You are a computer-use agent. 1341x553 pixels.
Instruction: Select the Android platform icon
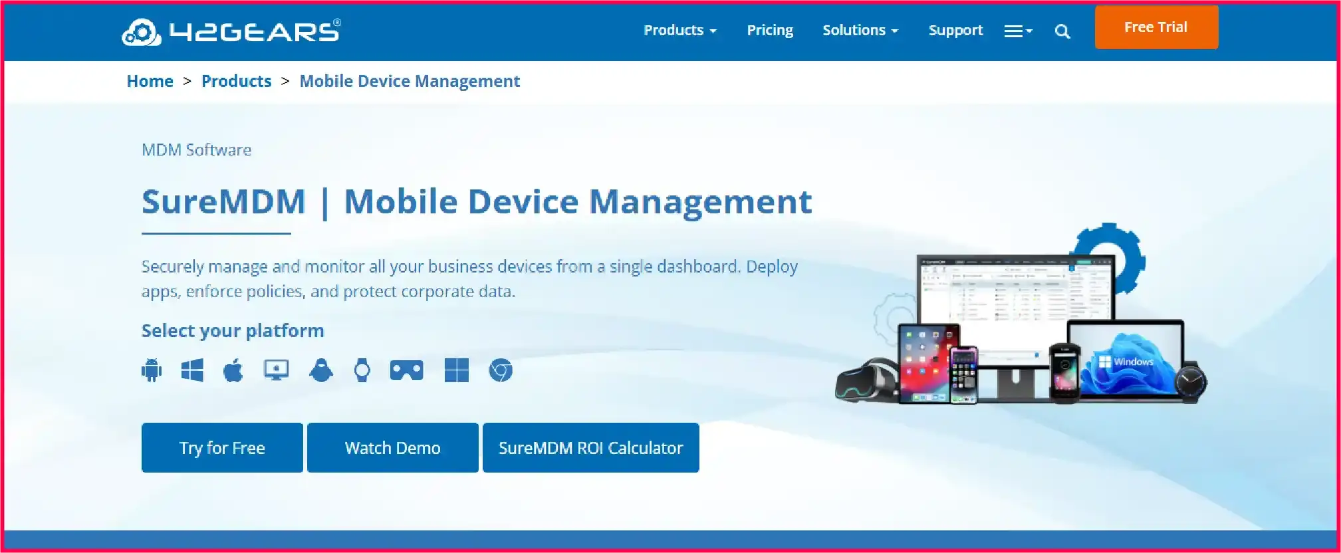point(152,370)
